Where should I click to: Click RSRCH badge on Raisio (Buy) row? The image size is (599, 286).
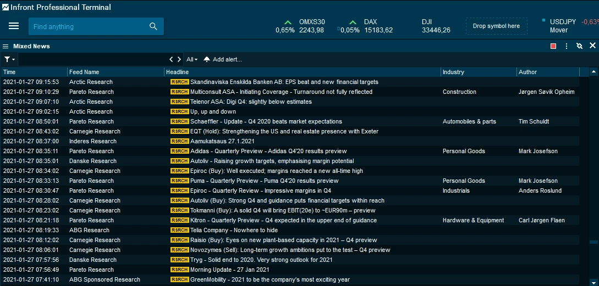click(x=179, y=240)
